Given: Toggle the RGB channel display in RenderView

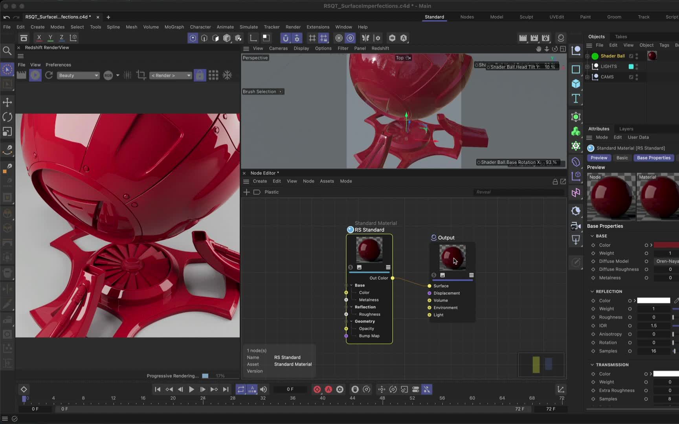Looking at the screenshot, I should (x=108, y=75).
